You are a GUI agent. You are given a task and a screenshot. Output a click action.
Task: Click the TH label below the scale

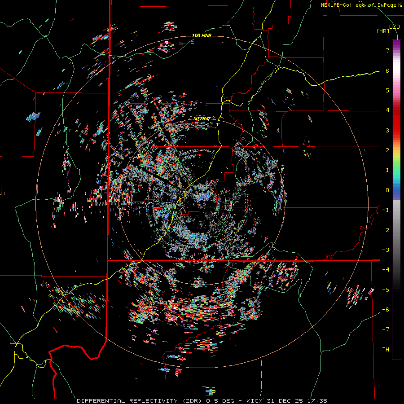[x=386, y=350]
